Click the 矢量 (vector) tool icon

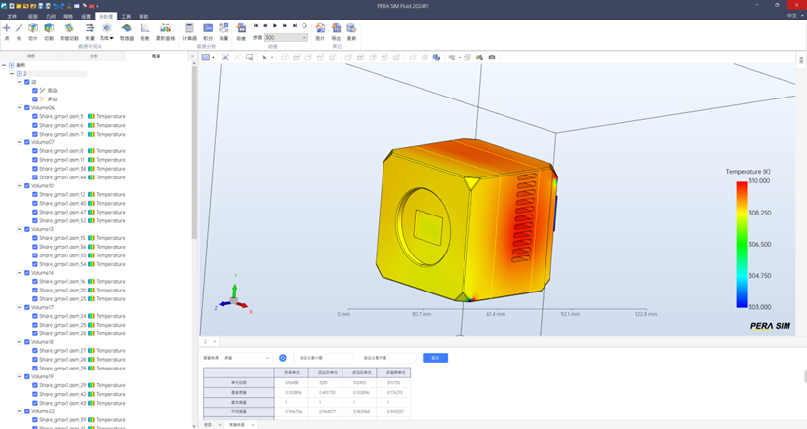coord(89,30)
